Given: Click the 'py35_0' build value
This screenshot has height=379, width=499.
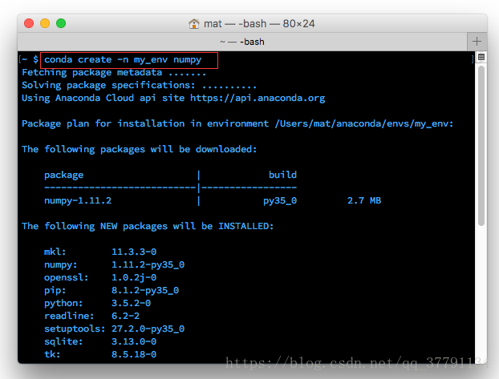Looking at the screenshot, I should [280, 200].
